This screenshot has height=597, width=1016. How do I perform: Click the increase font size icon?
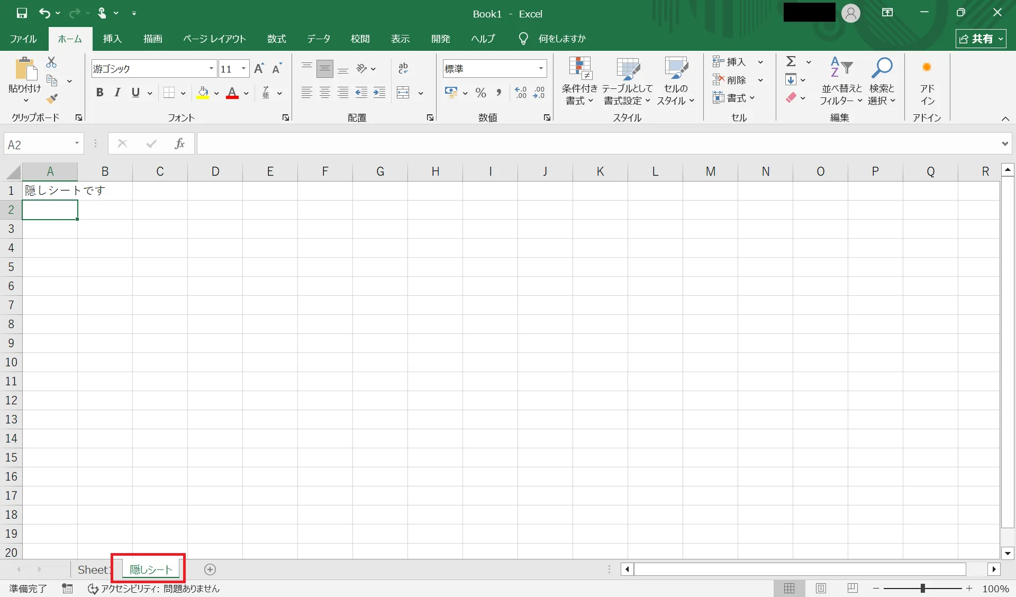coord(259,69)
